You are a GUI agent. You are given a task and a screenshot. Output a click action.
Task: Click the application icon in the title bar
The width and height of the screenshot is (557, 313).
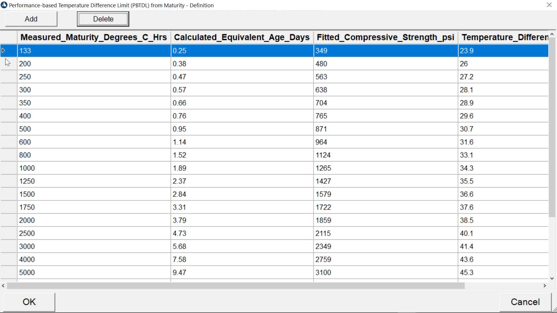4,5
